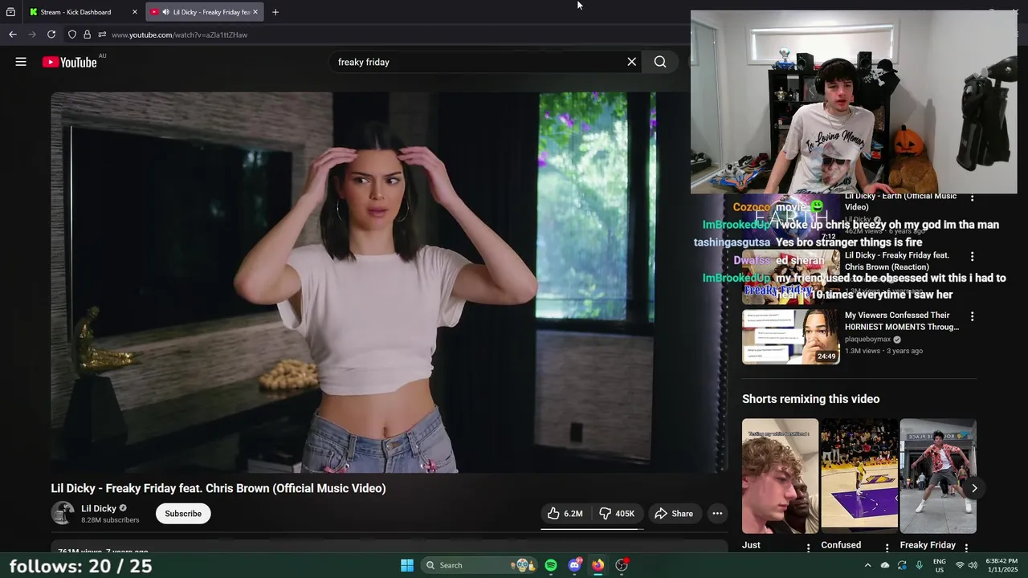Image resolution: width=1028 pixels, height=578 pixels.
Task: Open the 'Confused' basketball short thumbnail
Action: point(859,476)
